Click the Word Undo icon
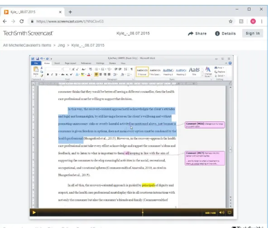 [x=42, y=59]
